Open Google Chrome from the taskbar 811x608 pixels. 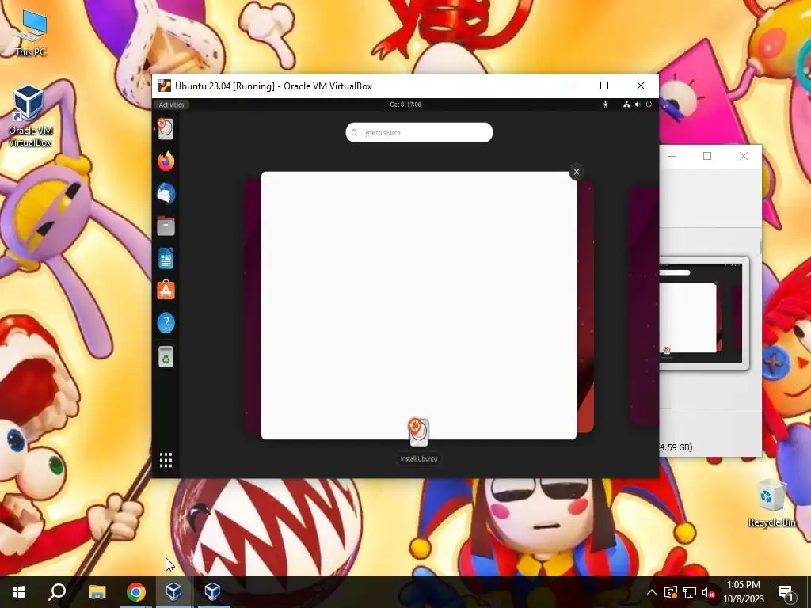tap(136, 592)
